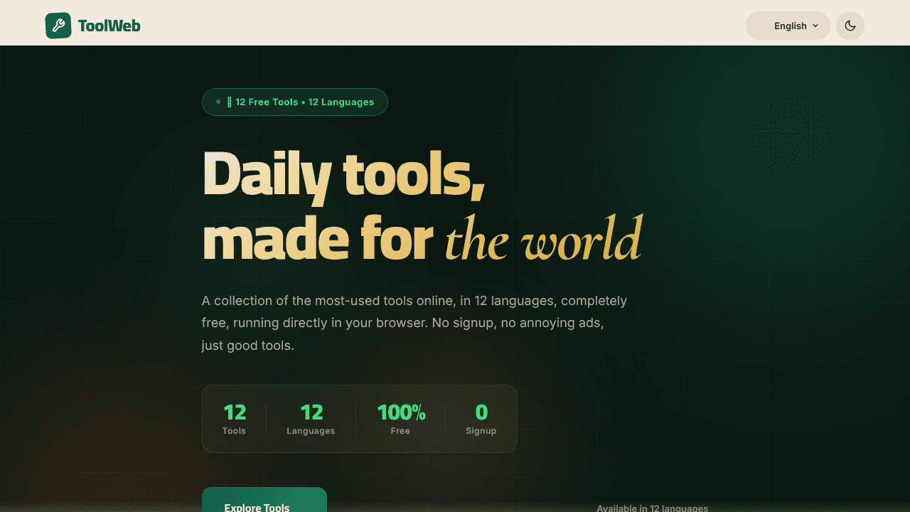Click the 12 Free Tools badge

[x=295, y=102]
